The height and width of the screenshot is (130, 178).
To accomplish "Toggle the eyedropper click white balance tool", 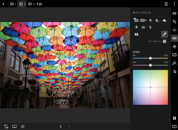I will pyautogui.click(x=164, y=34).
